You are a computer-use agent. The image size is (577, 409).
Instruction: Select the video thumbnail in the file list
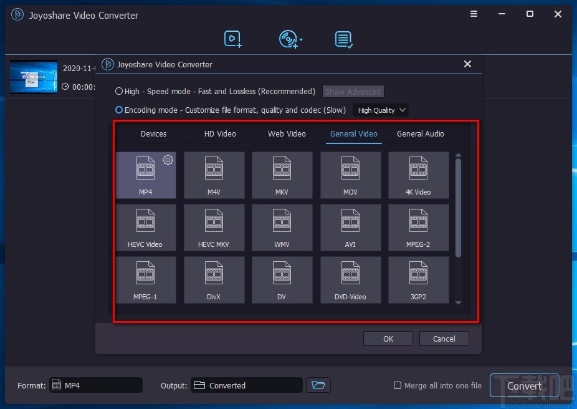click(x=34, y=77)
